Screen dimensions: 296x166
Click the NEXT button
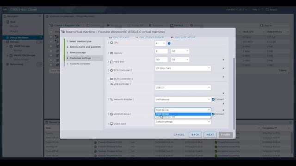pyautogui.click(x=210, y=135)
